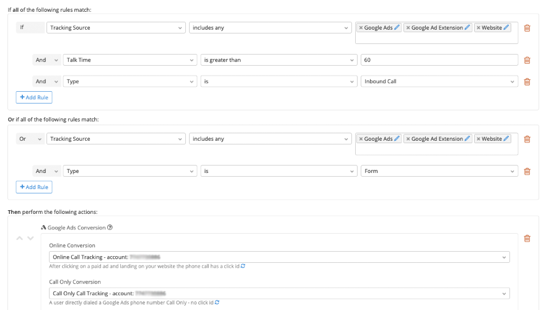546x310 pixels.
Task: Change the Or condition selector
Action: tap(30, 139)
